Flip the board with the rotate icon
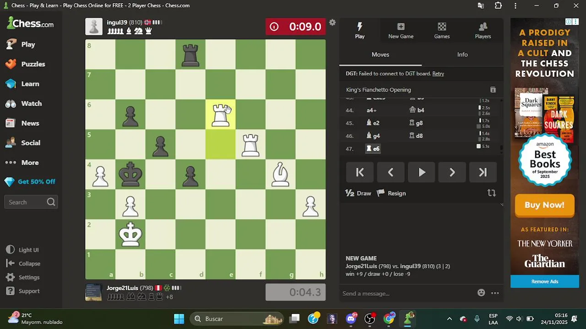The width and height of the screenshot is (586, 329). (x=492, y=193)
